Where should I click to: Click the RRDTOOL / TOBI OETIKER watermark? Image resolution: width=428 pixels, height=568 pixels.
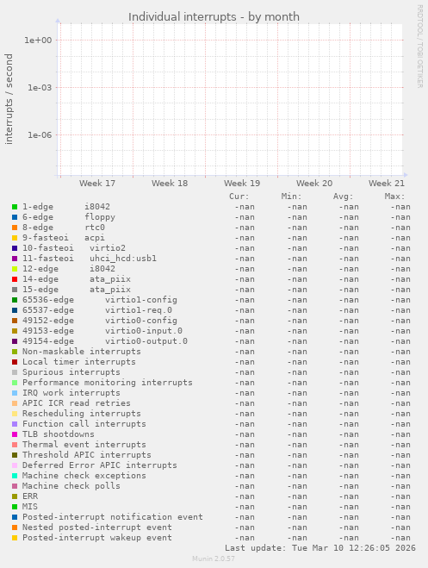(420, 46)
